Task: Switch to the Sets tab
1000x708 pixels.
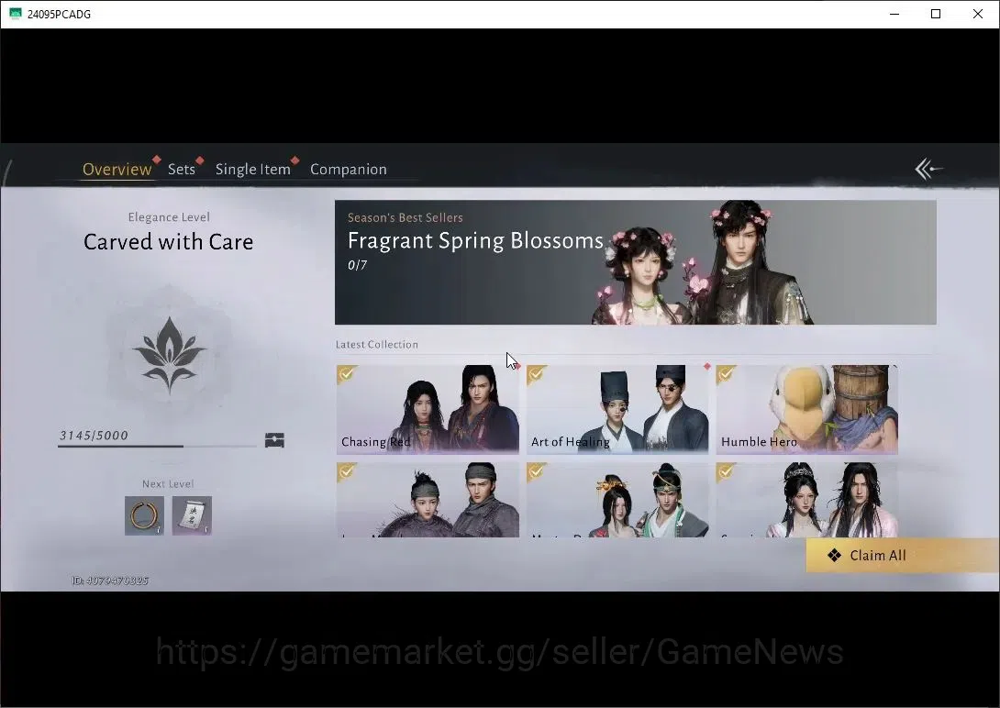Action: tap(182, 169)
